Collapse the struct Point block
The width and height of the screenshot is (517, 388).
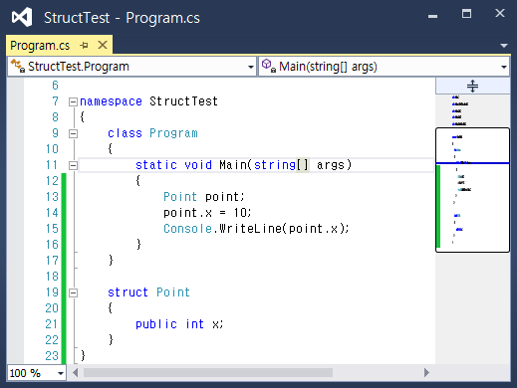[73, 292]
